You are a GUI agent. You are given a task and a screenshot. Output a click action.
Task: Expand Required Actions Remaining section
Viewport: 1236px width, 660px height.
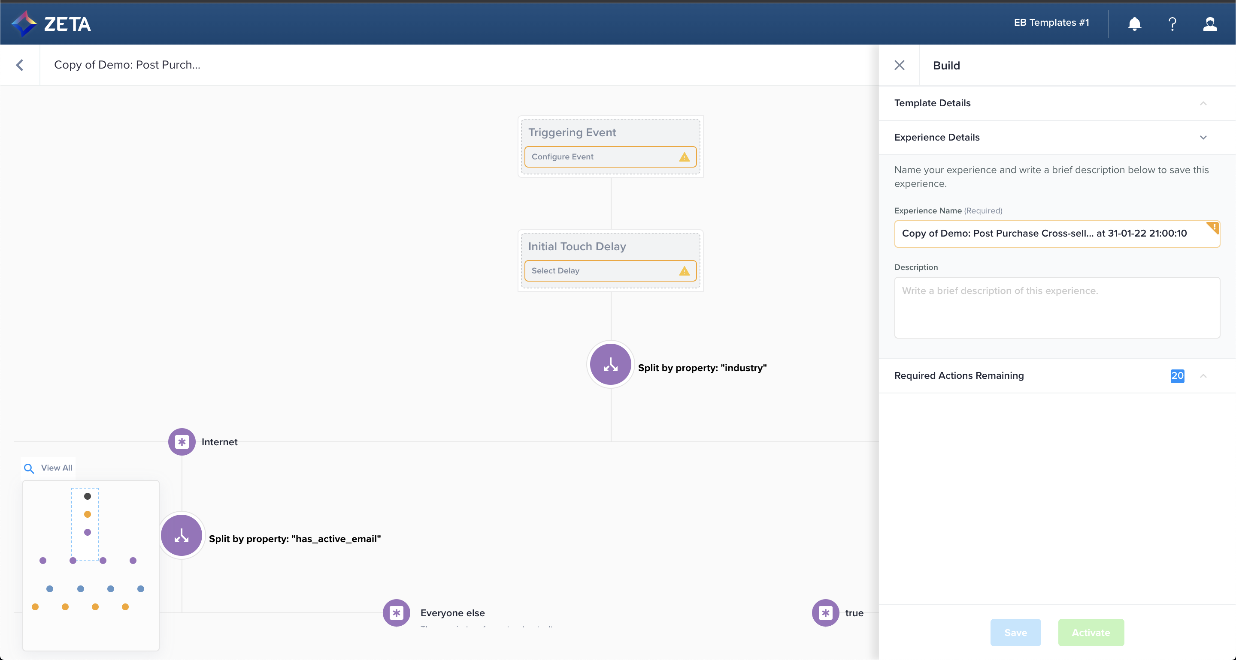1203,376
